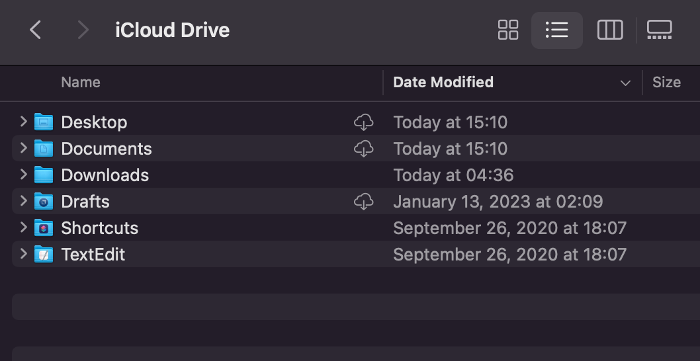The width and height of the screenshot is (700, 361).
Task: Click the iCloud Drive window title
Action: pyautogui.click(x=172, y=30)
